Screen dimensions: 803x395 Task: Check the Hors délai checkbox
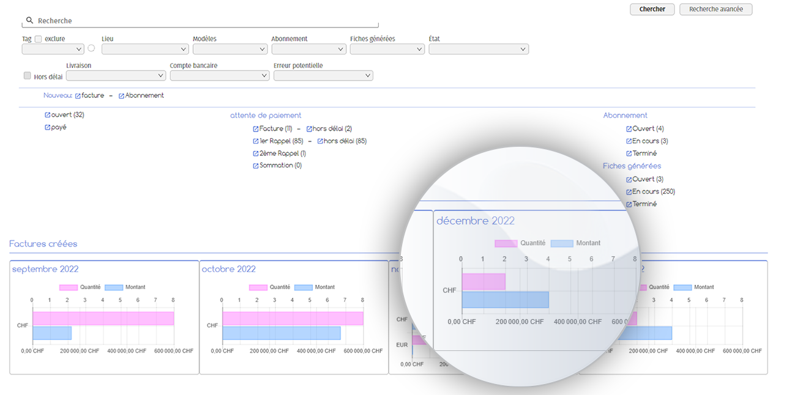click(x=27, y=76)
